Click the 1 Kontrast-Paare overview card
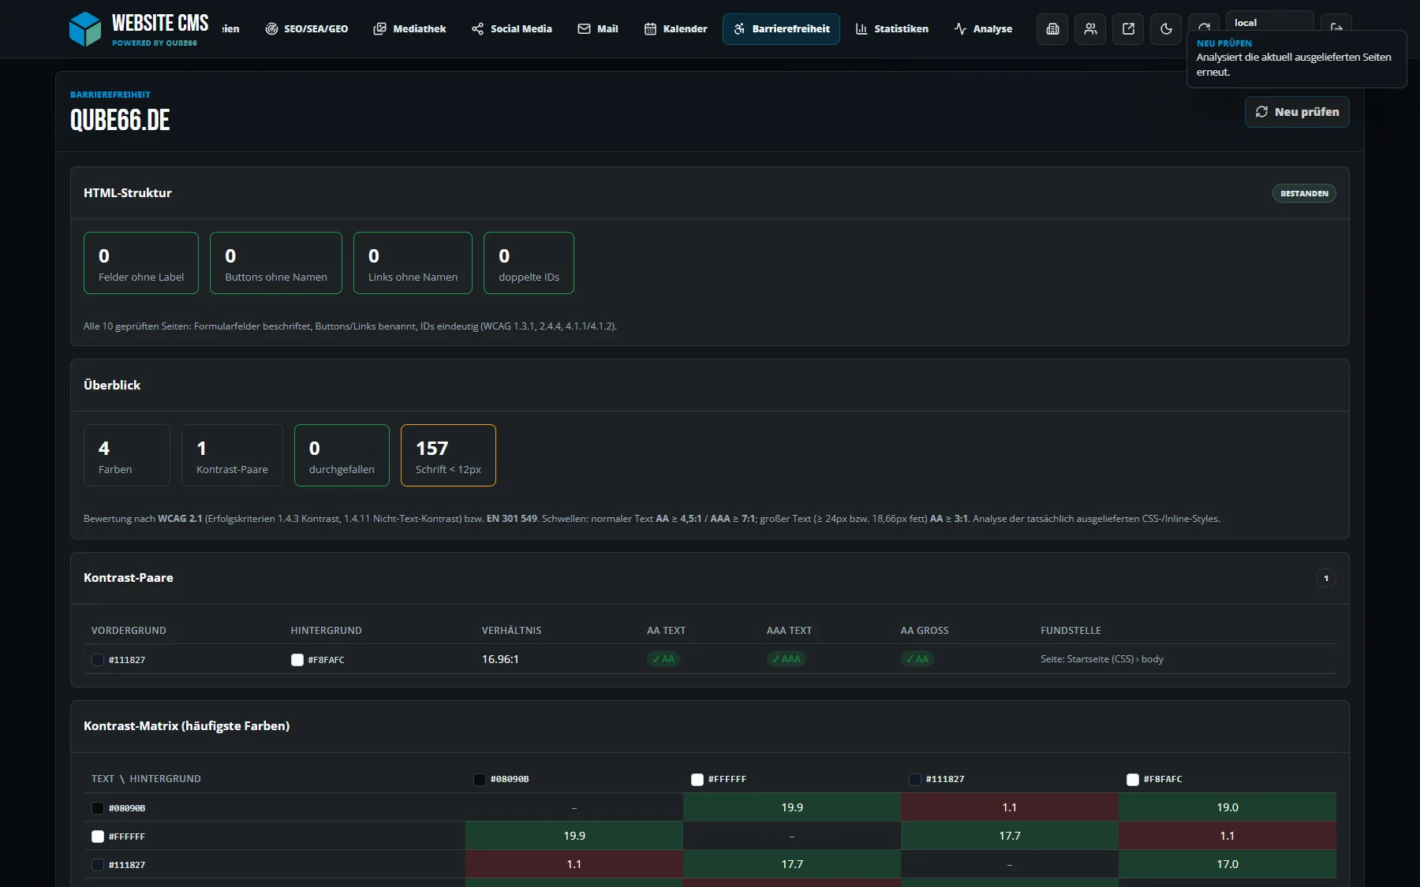The image size is (1420, 887). pyautogui.click(x=232, y=456)
